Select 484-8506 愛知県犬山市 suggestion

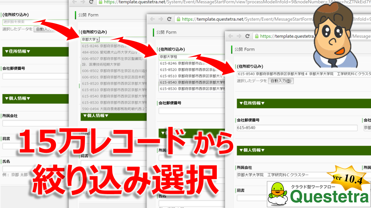tap(114, 52)
